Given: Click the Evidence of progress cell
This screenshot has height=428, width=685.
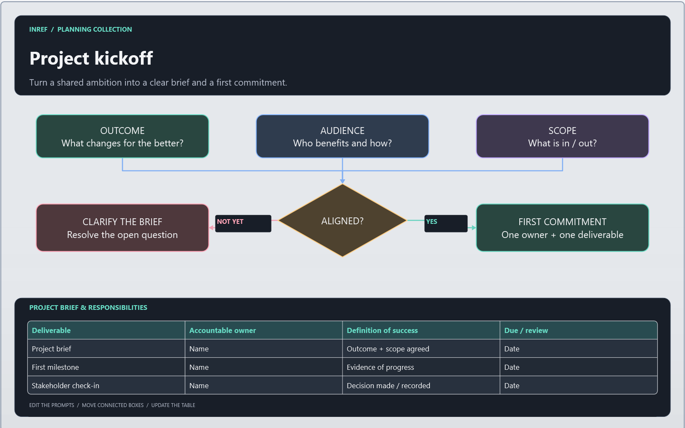Looking at the screenshot, I should point(421,367).
